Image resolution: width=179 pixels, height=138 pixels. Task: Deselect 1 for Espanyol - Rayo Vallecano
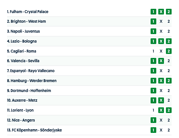[x=153, y=71]
